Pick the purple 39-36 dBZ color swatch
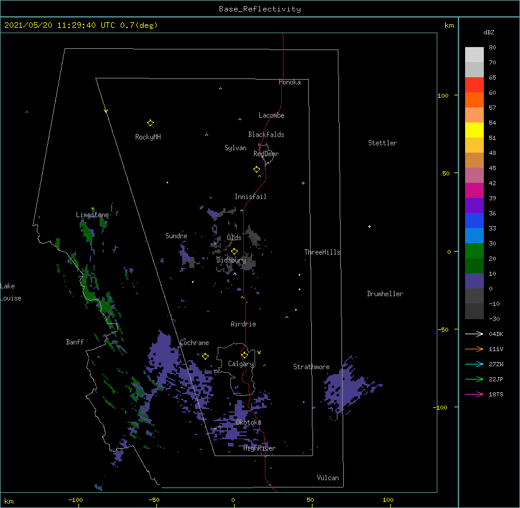The width and height of the screenshot is (520, 508). click(x=474, y=206)
